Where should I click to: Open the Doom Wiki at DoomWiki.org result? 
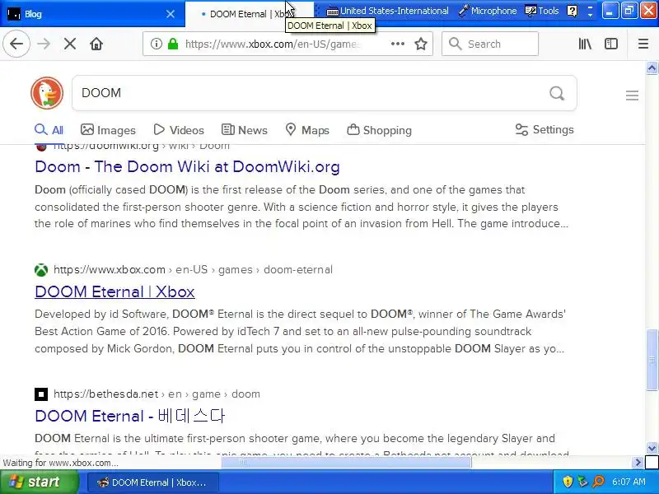188,167
